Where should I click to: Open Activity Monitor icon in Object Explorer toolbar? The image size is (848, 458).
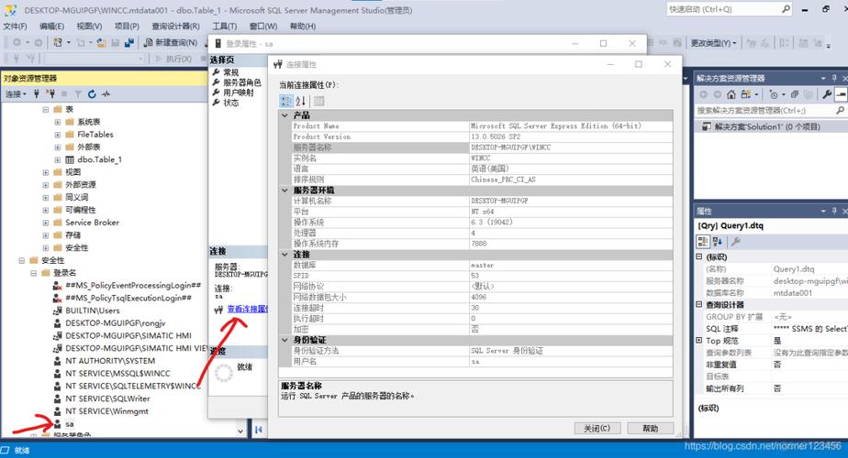pos(106,94)
